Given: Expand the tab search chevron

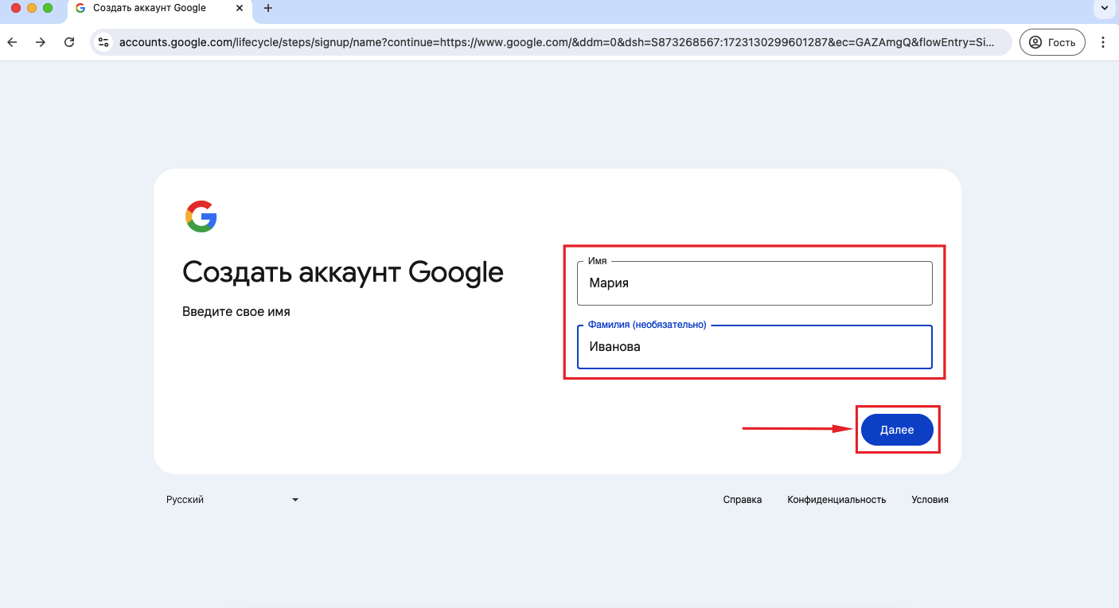Looking at the screenshot, I should [1104, 8].
